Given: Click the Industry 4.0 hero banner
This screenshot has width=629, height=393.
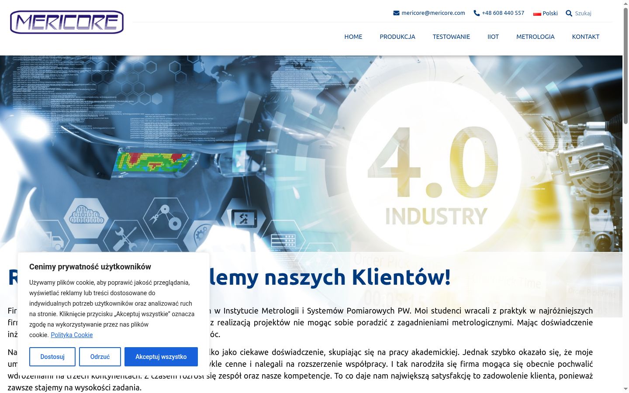Looking at the screenshot, I should pyautogui.click(x=311, y=154).
